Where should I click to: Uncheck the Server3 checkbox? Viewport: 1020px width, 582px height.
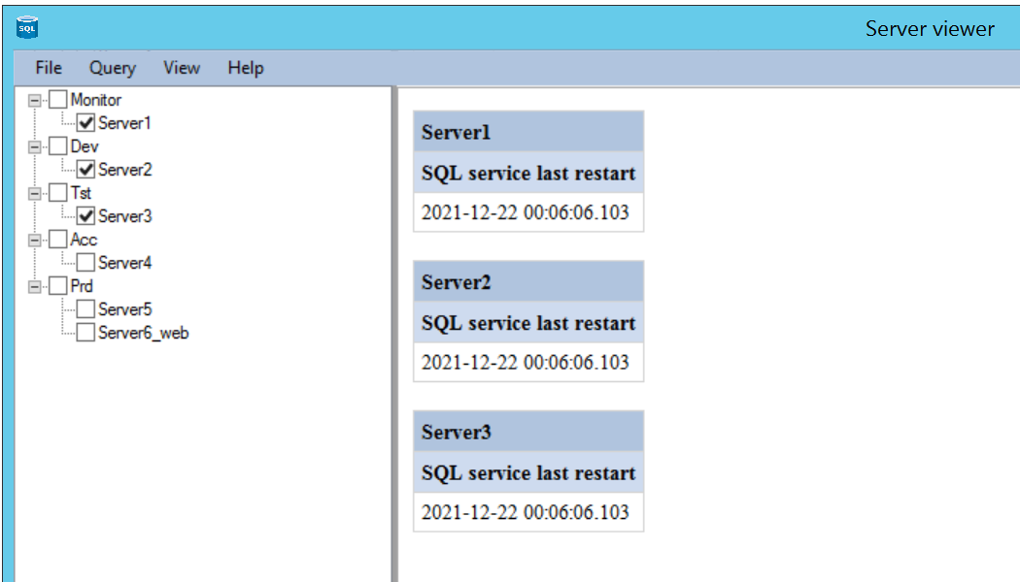85,216
